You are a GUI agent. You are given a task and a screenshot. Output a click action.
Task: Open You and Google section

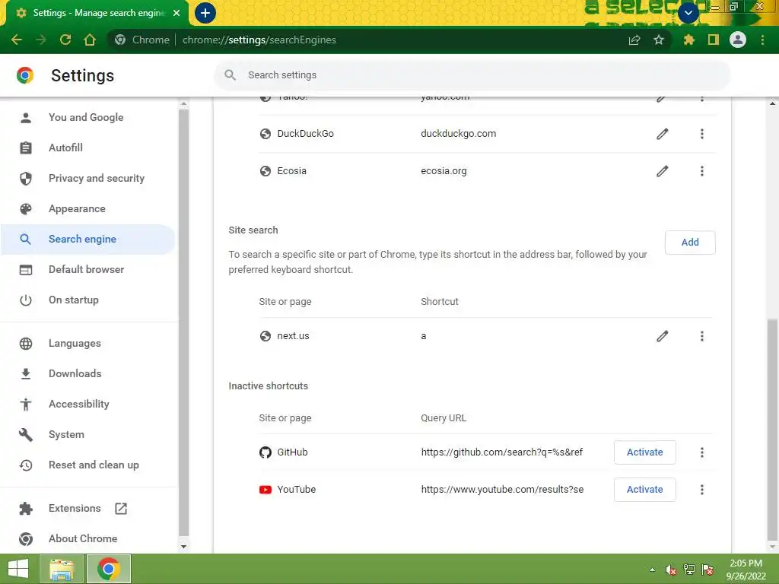click(86, 117)
